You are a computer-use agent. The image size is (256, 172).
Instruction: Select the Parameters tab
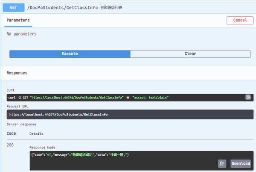[x=18, y=20]
